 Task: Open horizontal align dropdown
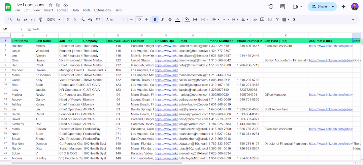(216, 20)
